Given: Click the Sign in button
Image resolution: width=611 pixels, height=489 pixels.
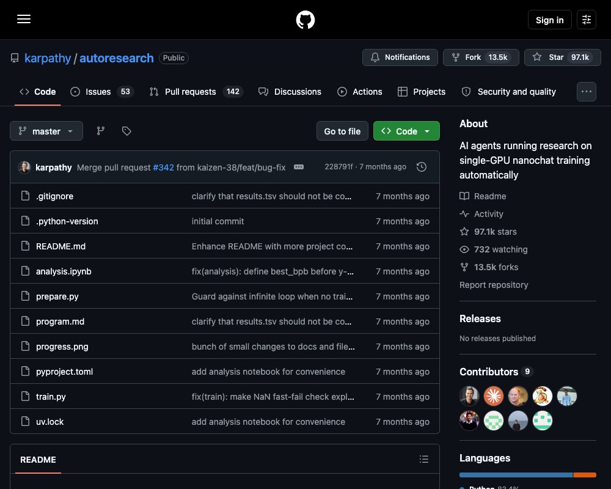Looking at the screenshot, I should (x=549, y=20).
